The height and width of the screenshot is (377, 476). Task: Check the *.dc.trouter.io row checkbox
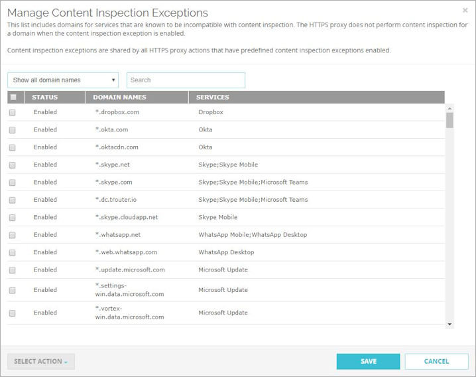tap(12, 200)
